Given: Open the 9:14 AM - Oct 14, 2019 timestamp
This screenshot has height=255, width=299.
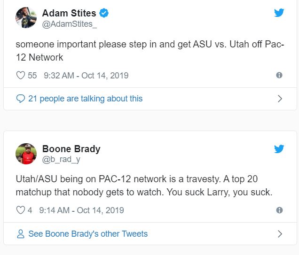Looking at the screenshot, I should point(81,210).
